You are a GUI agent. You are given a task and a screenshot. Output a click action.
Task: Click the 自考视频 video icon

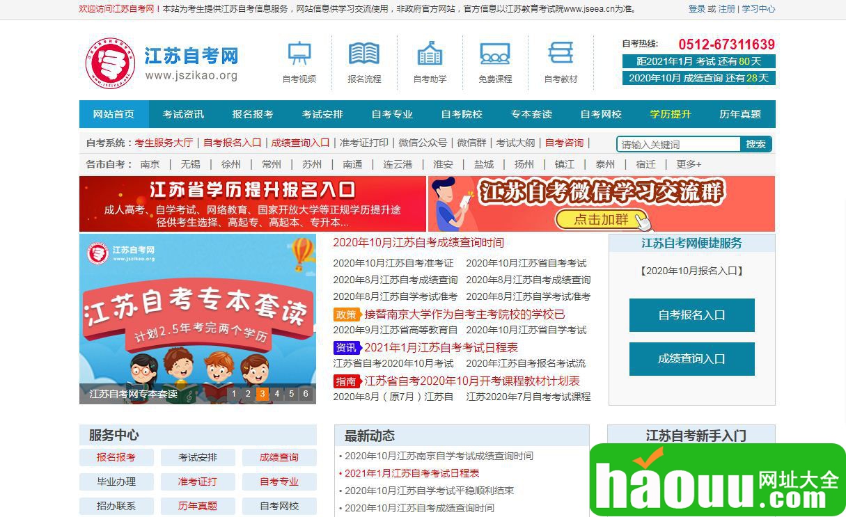click(x=299, y=54)
